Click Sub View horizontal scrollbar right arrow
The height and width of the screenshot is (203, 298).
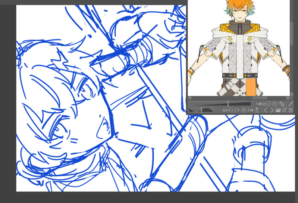pos(288,98)
